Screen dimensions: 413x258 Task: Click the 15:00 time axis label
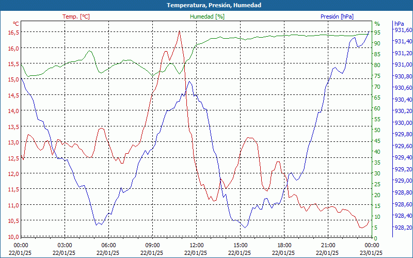tap(240, 245)
